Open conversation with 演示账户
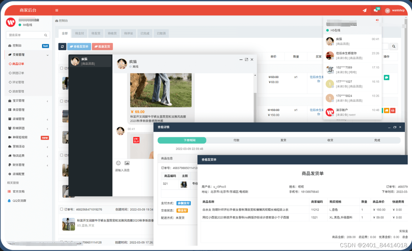The height and width of the screenshot is (251, 412). [353, 112]
